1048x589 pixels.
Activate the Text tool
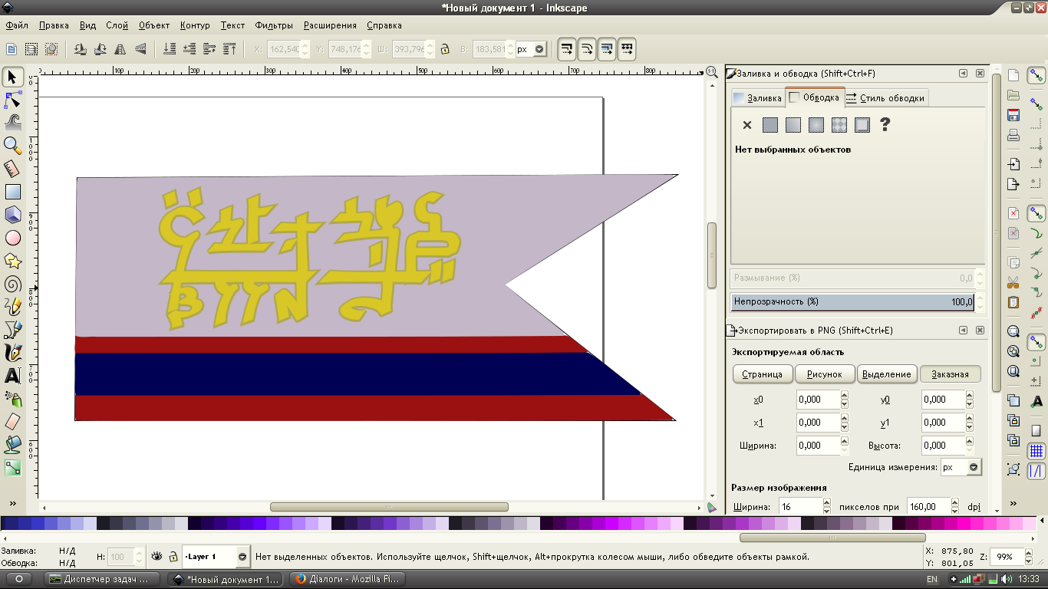click(12, 376)
